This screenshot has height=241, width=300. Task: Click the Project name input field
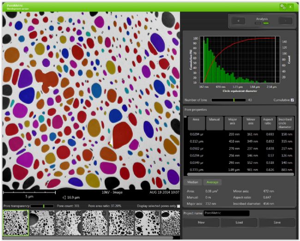[x=226, y=213]
